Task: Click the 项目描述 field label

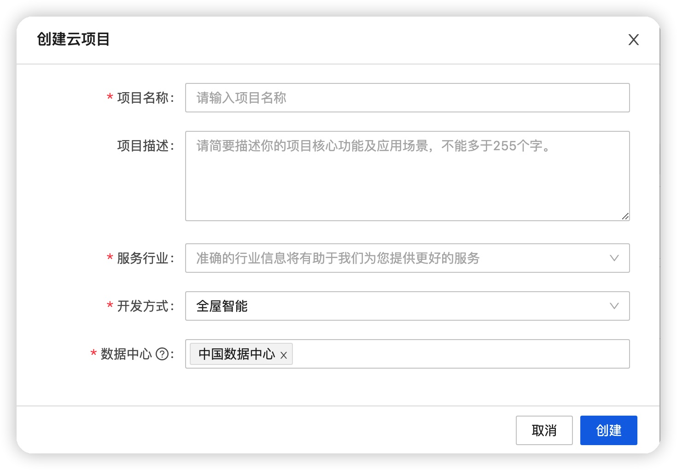Action: pyautogui.click(x=143, y=146)
